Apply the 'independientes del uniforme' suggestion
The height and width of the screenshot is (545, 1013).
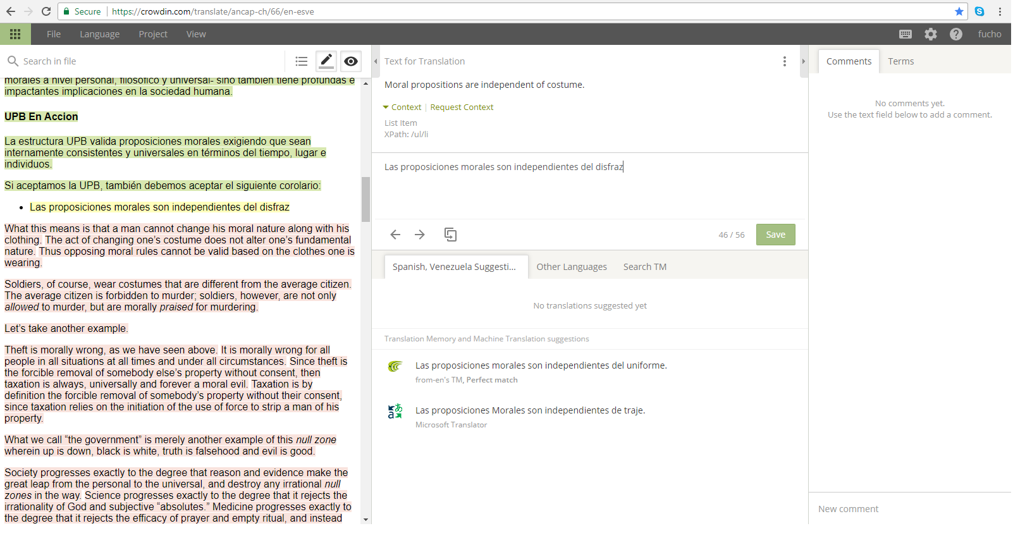(541, 365)
